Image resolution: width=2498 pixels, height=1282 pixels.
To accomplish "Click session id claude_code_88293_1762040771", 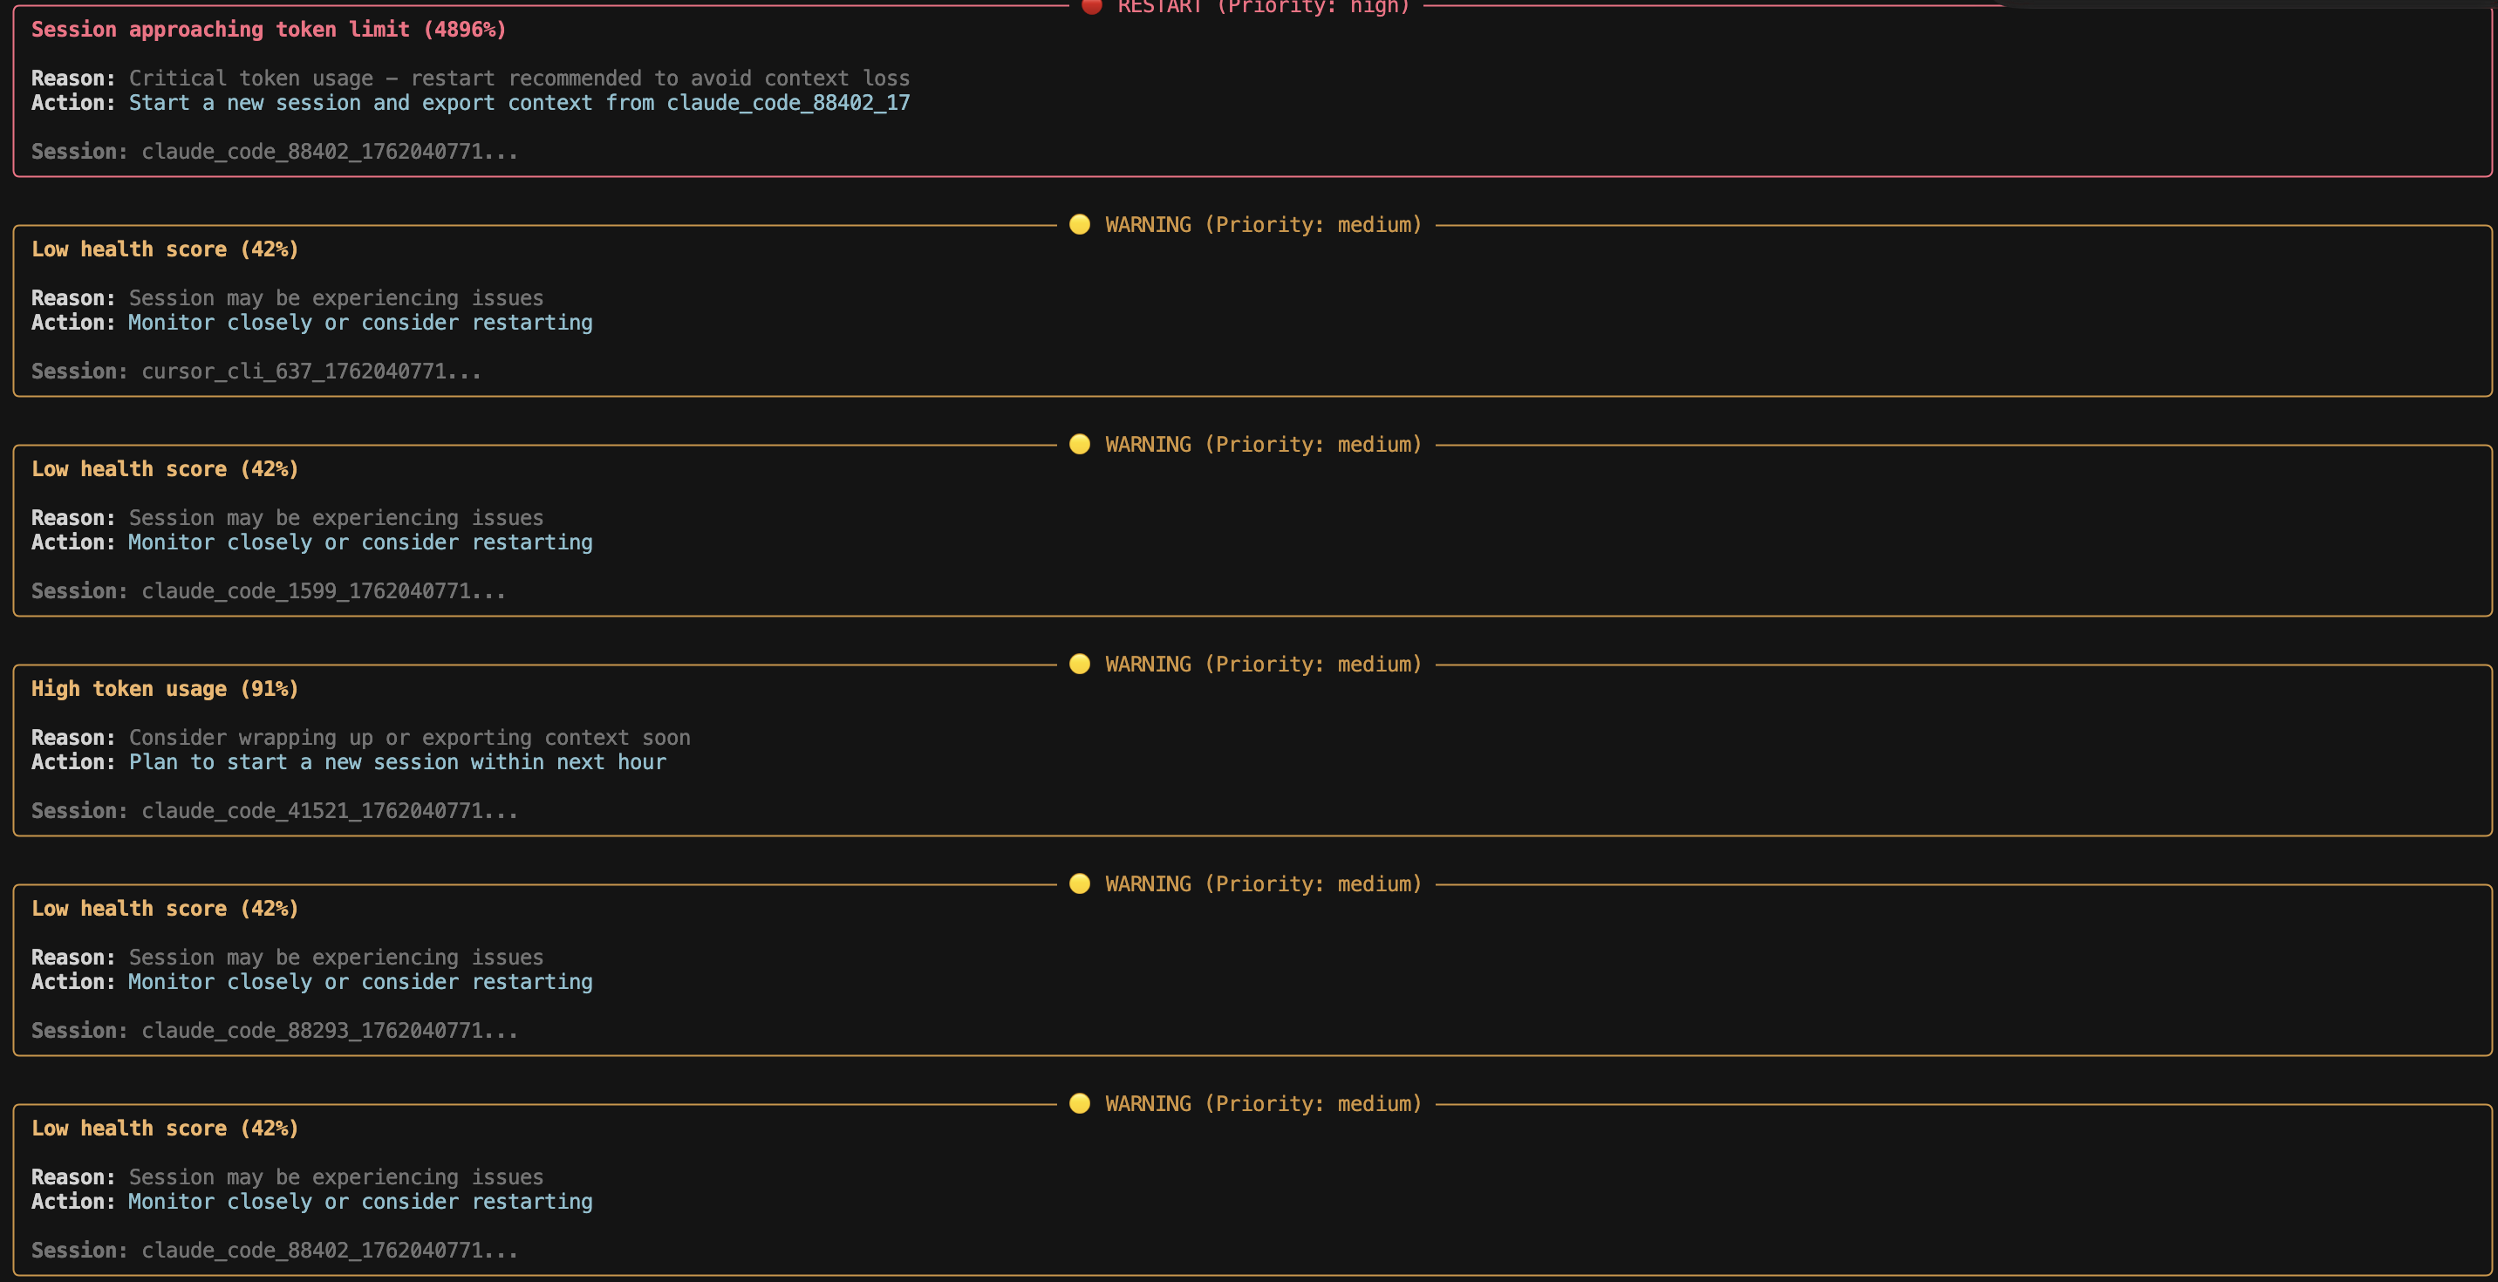I will pos(329,1030).
